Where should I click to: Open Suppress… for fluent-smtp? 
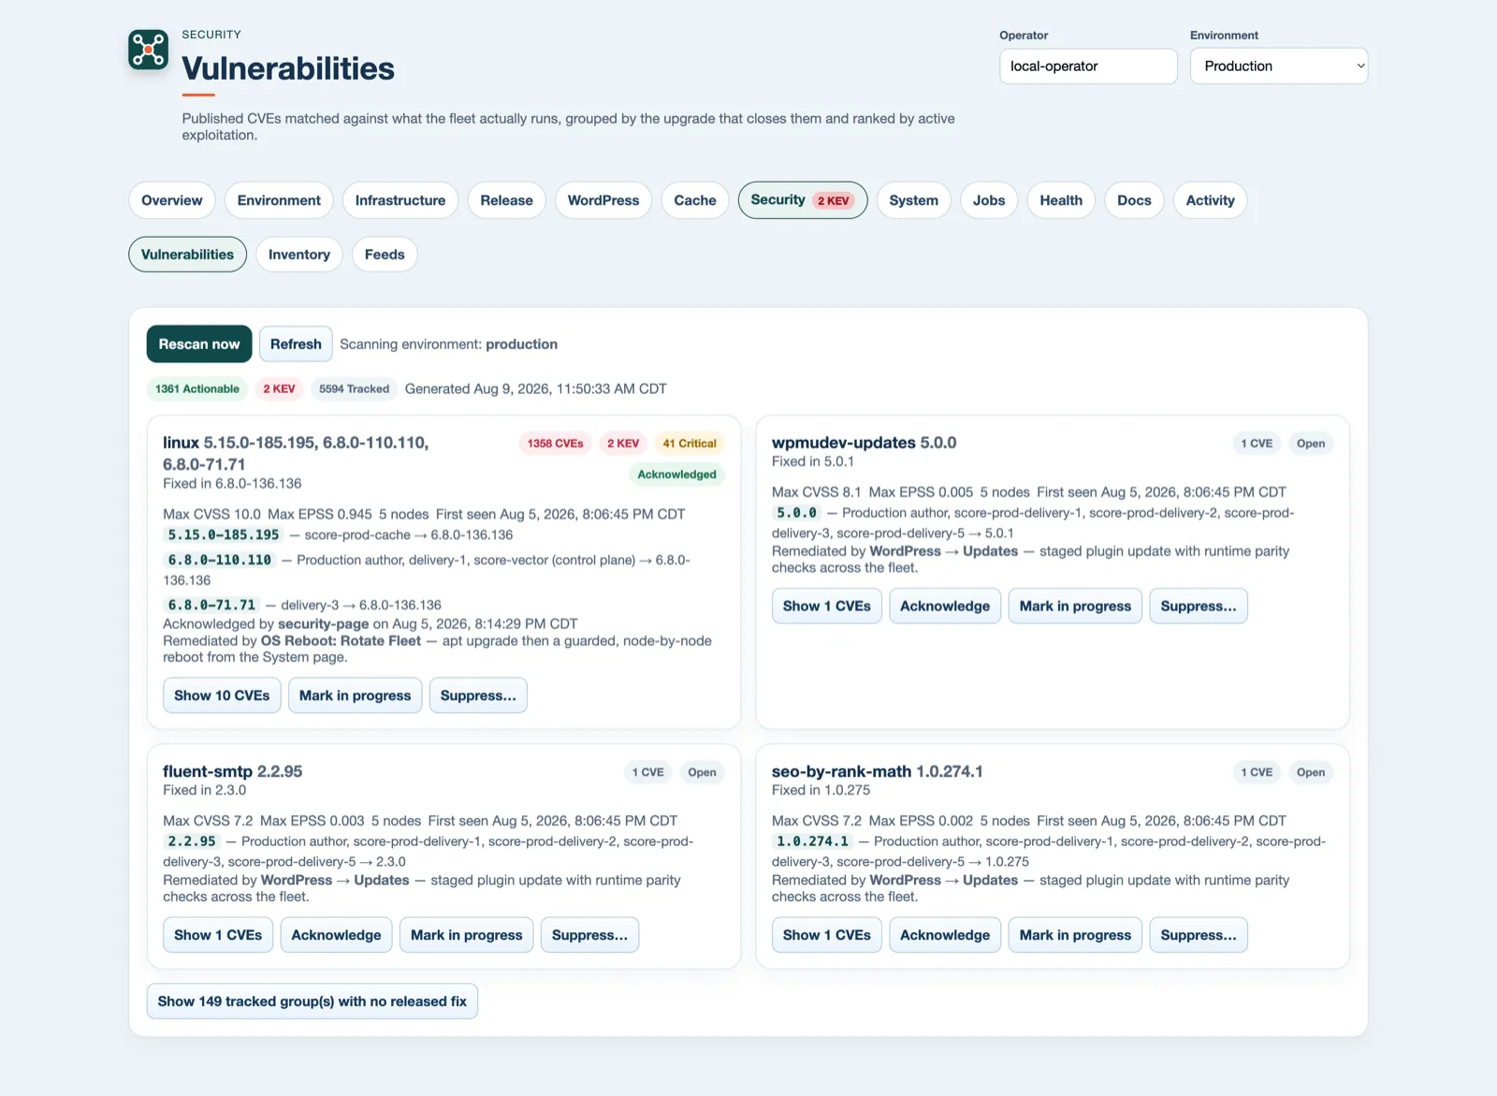pyautogui.click(x=589, y=935)
